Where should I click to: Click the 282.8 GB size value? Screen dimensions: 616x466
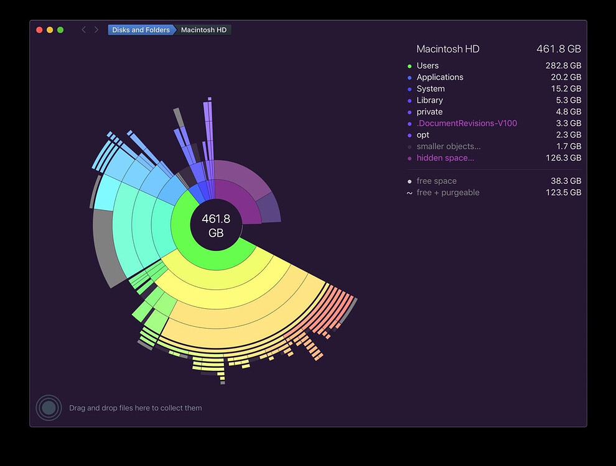563,65
